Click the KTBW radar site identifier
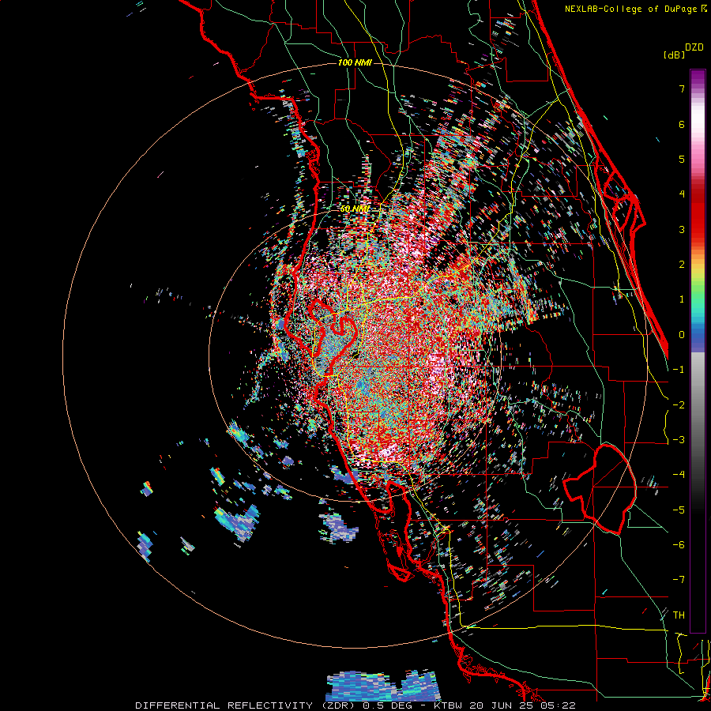Image resolution: width=711 pixels, height=711 pixels. pyautogui.click(x=448, y=705)
